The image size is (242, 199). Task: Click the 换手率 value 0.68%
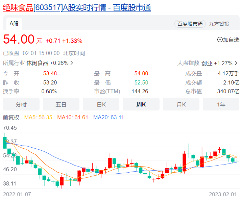click(x=49, y=92)
